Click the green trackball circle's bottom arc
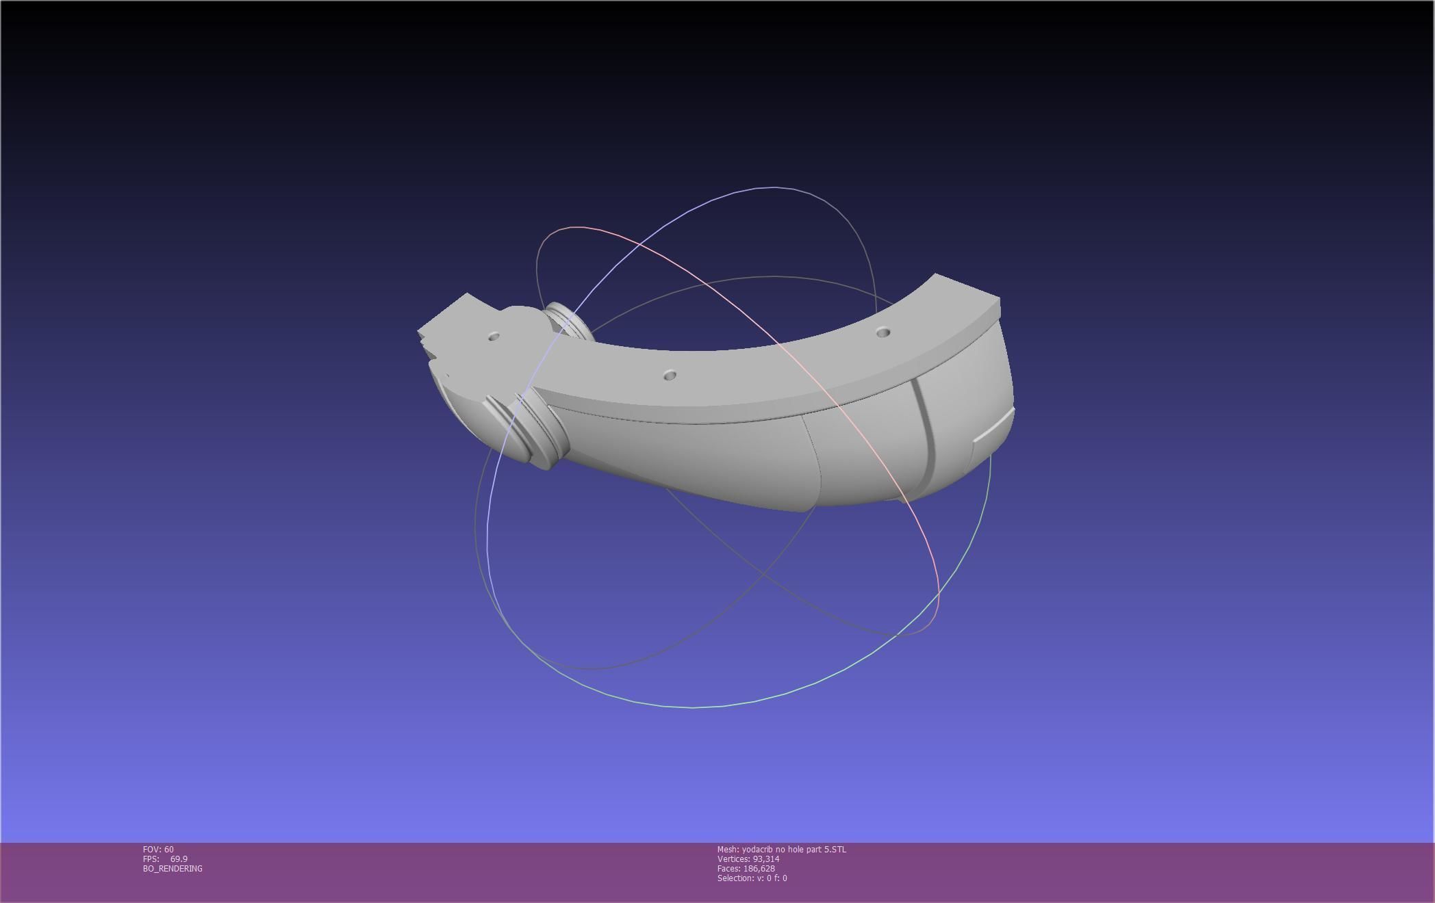The height and width of the screenshot is (903, 1435). [x=691, y=707]
